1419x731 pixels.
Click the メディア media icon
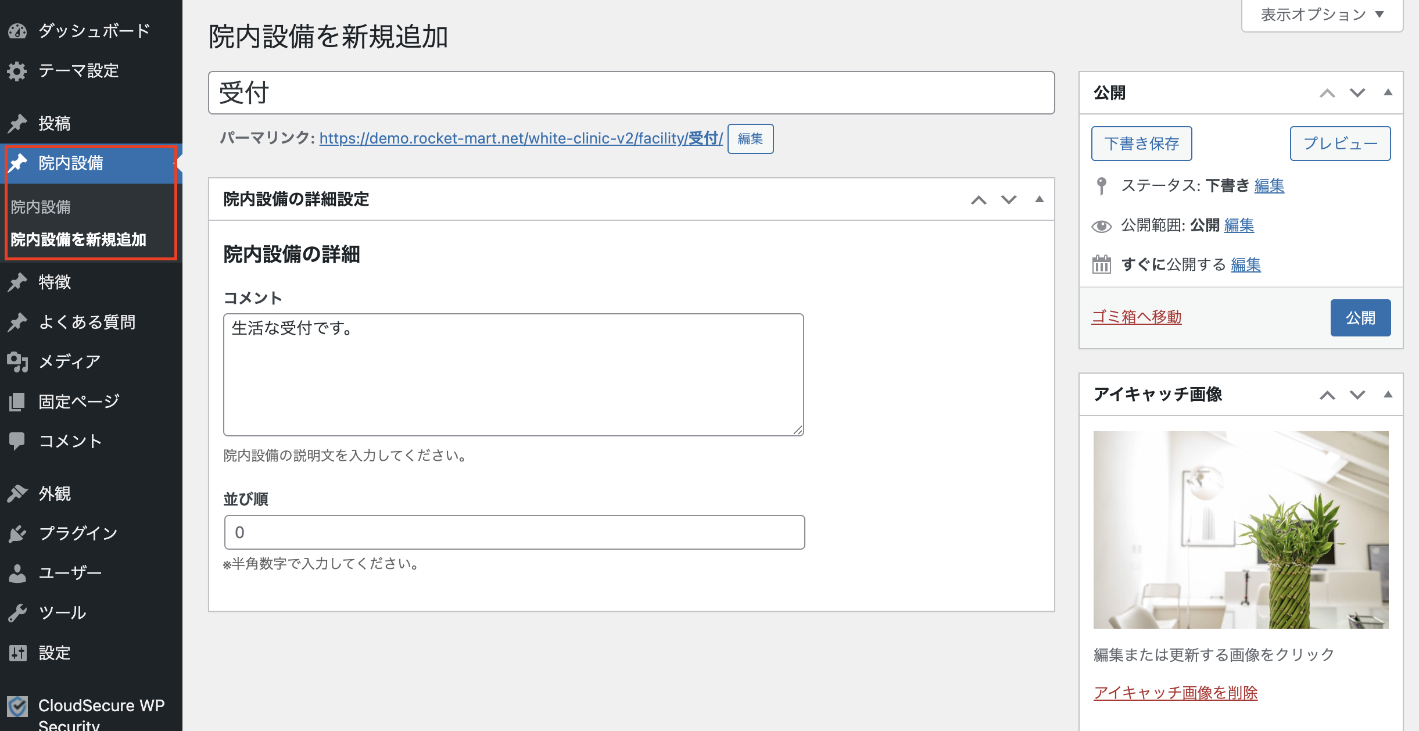tap(17, 361)
